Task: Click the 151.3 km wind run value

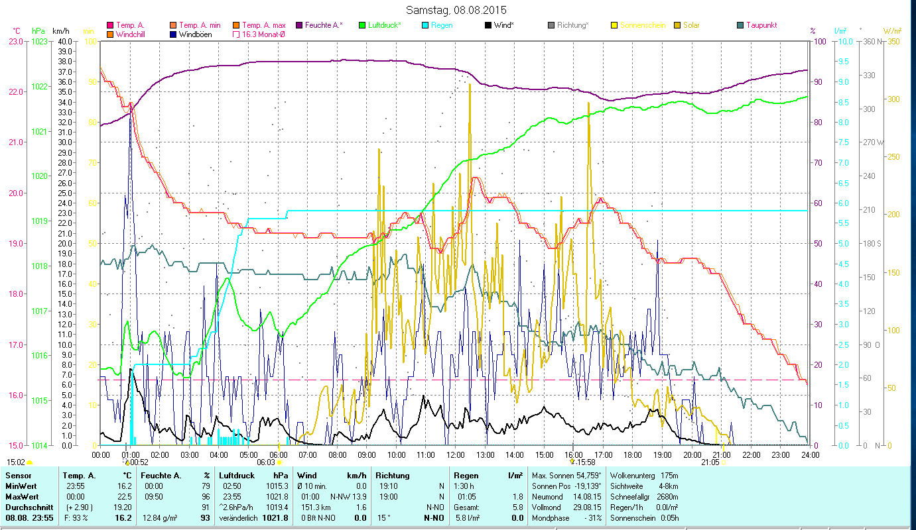Action: 315,507
